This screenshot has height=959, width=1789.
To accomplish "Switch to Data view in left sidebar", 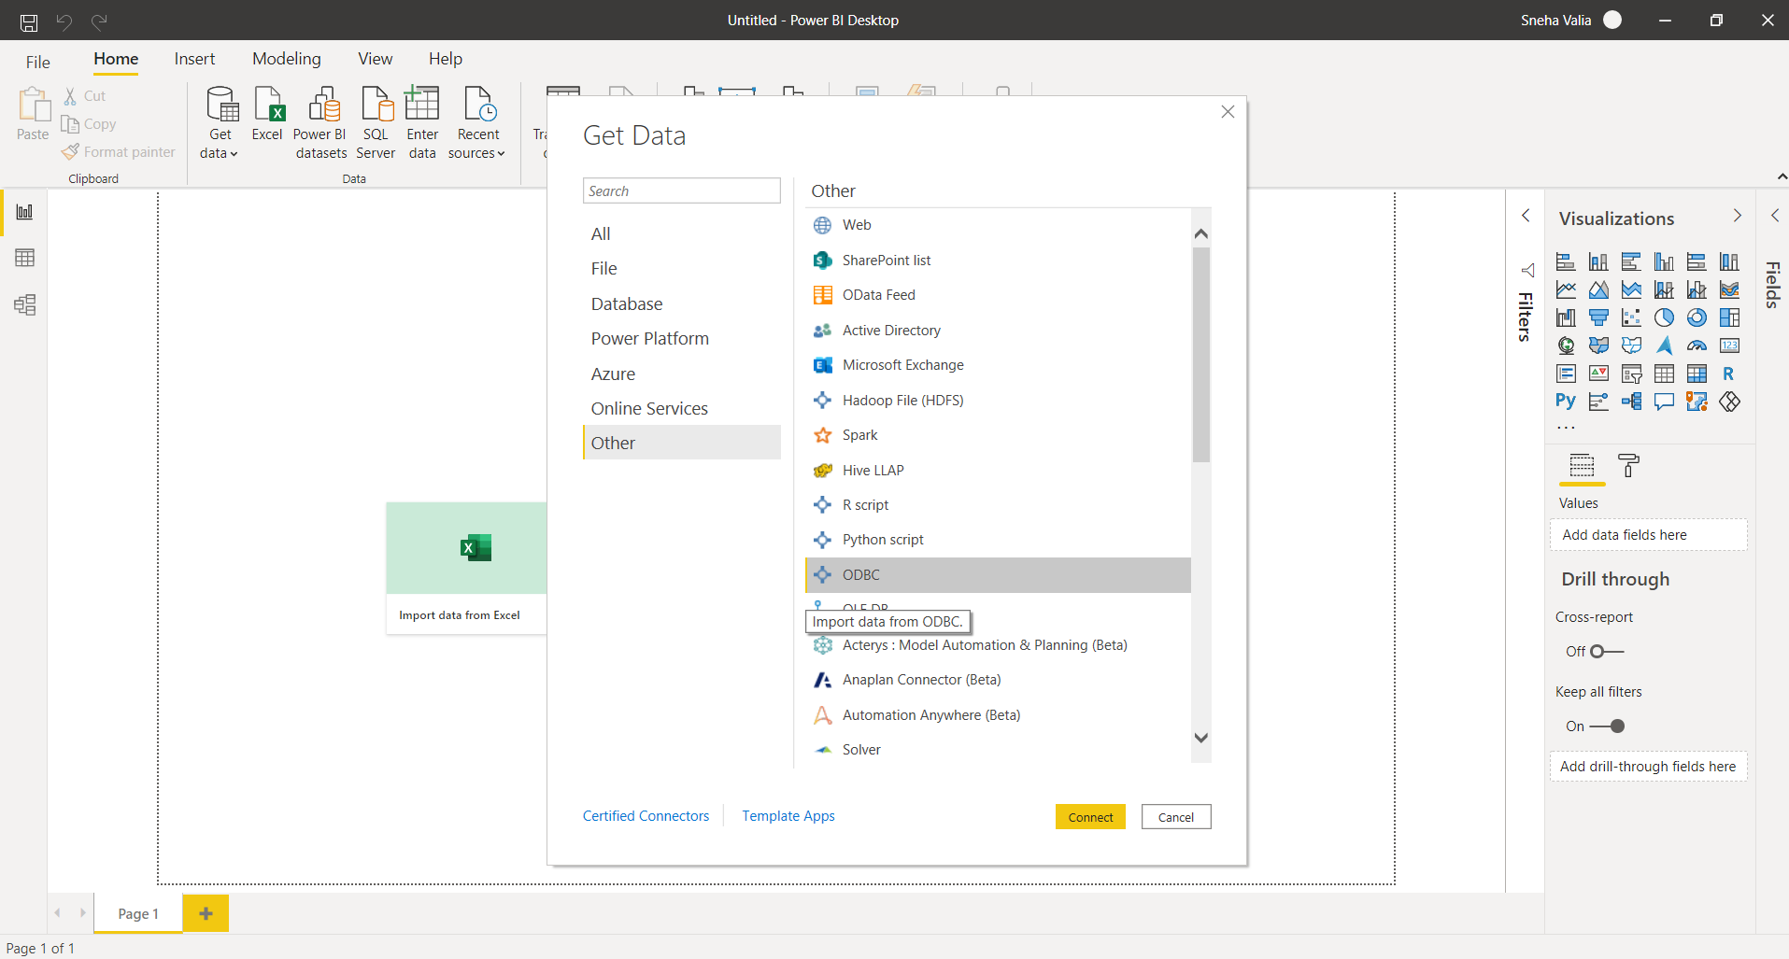I will pyautogui.click(x=25, y=258).
